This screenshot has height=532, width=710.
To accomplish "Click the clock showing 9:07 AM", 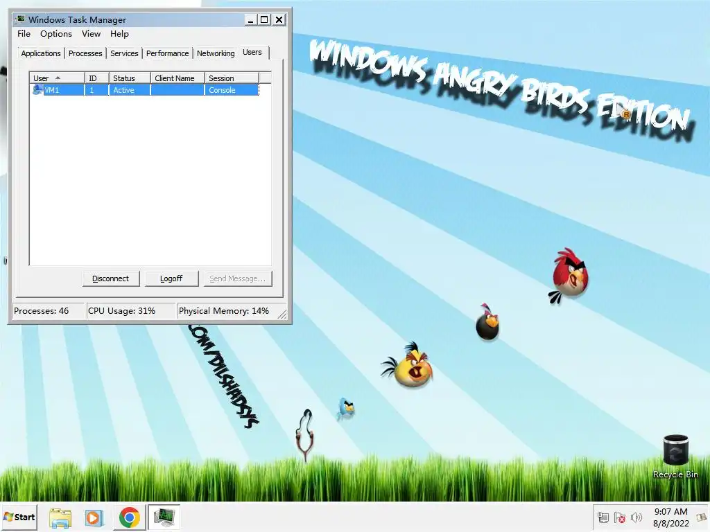I will coord(670,517).
